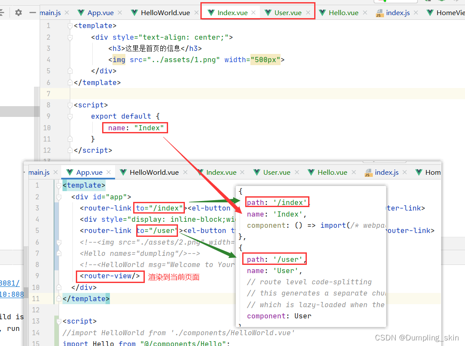Switch to main.js tab in lower window
465x346 pixels.
click(39, 172)
